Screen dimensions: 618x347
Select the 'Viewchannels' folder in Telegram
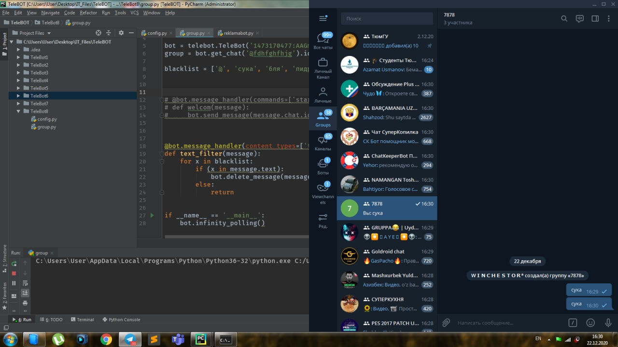323,193
